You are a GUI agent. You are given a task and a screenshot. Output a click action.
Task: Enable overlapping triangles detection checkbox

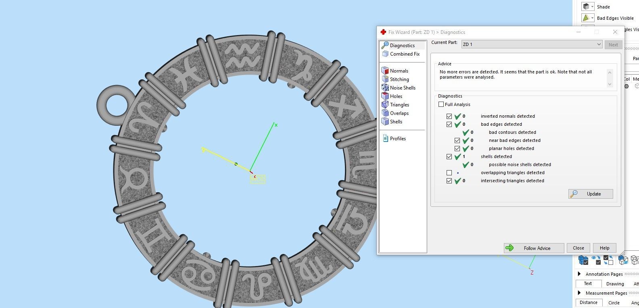[449, 173]
